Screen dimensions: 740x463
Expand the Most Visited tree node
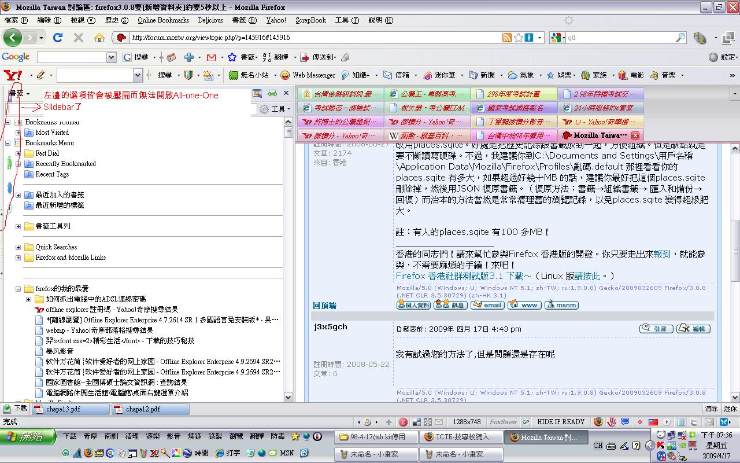point(18,133)
